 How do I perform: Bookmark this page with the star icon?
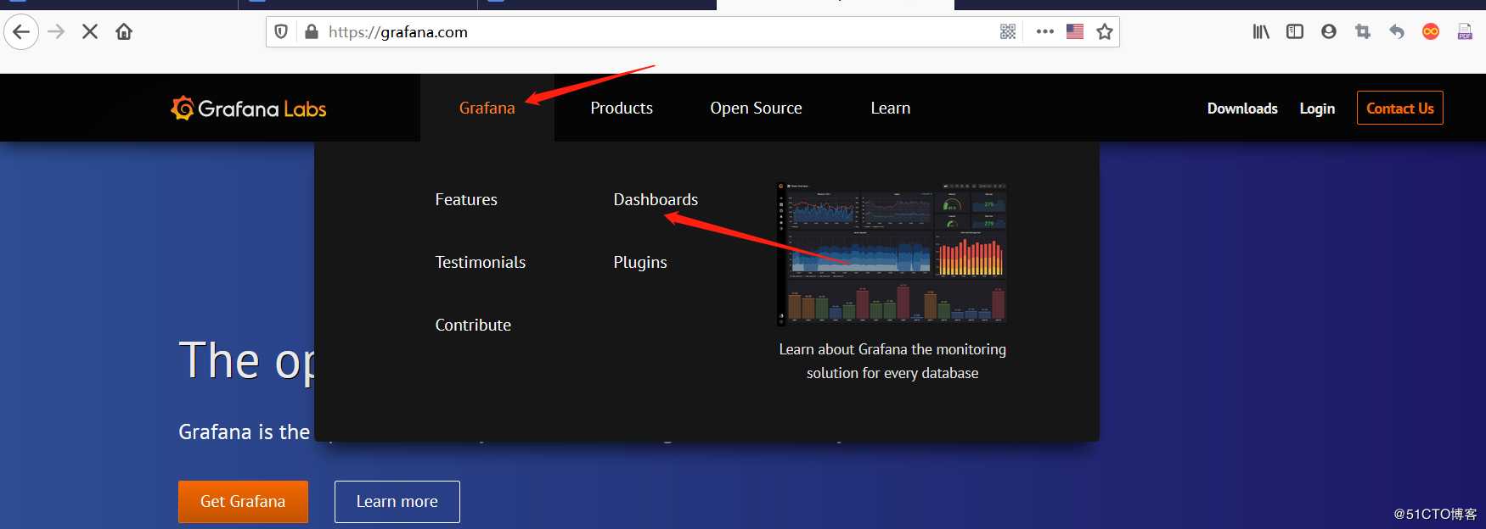click(1105, 32)
